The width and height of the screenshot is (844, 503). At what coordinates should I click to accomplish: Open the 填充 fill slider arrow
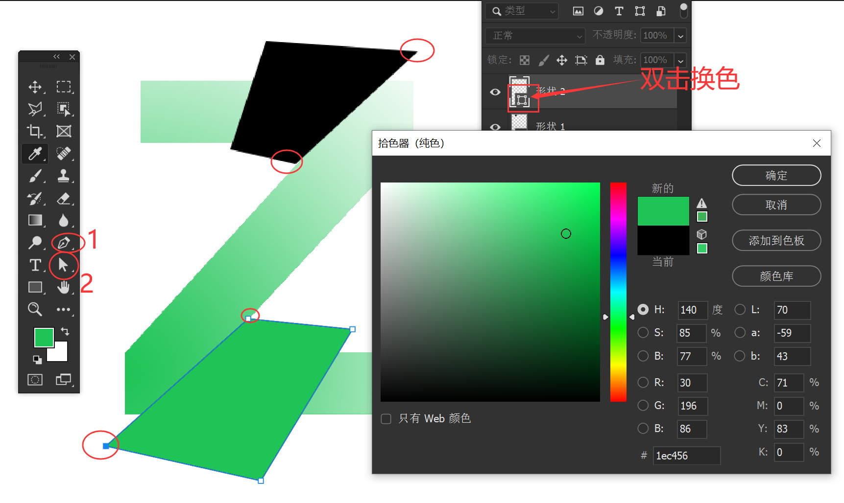[680, 60]
